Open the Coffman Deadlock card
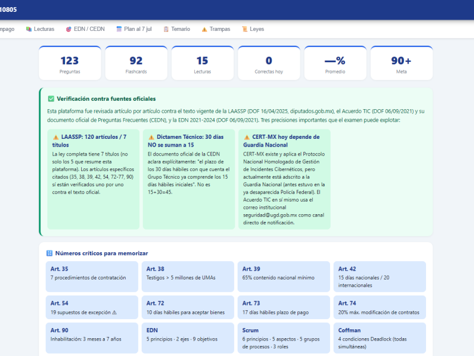This screenshot has width=474, height=356. (380, 338)
